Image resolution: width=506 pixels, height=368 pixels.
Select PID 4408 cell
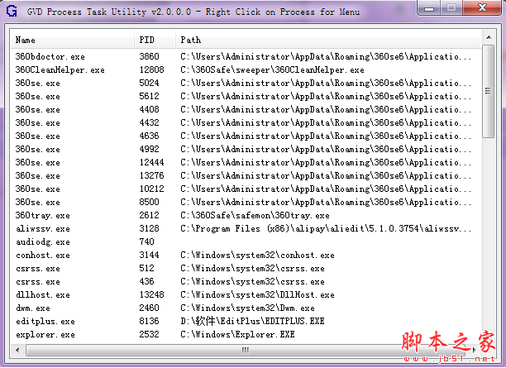(149, 109)
